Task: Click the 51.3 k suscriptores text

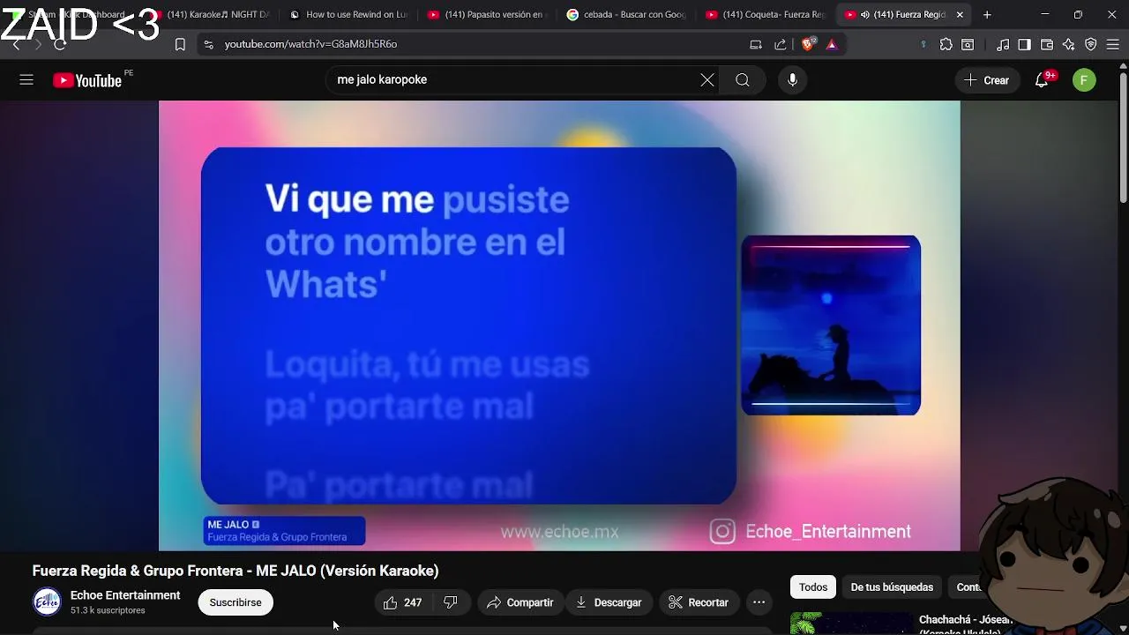Action: pos(108,610)
